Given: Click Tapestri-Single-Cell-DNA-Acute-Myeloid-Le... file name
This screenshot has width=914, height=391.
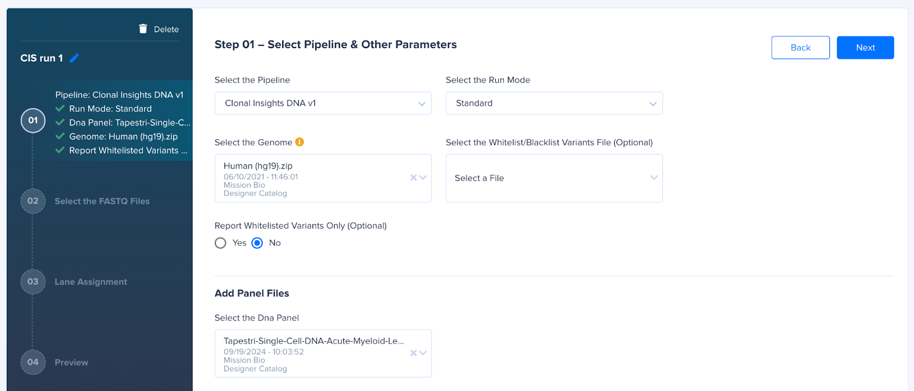Looking at the screenshot, I should (314, 341).
